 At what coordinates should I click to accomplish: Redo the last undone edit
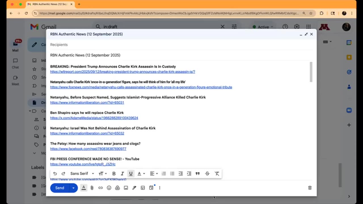click(63, 174)
